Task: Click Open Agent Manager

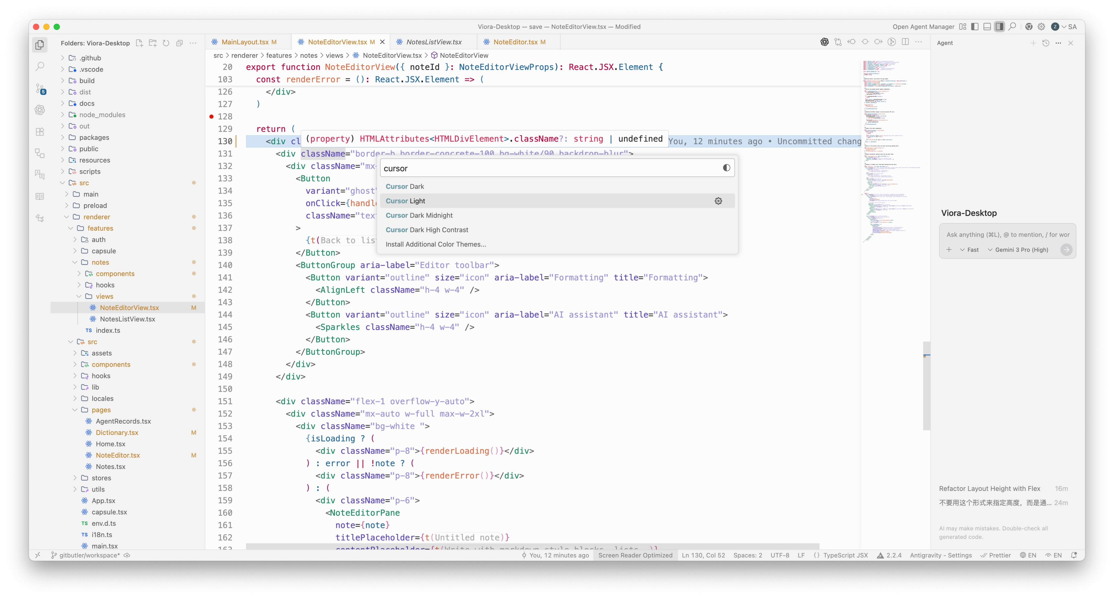Action: click(923, 26)
